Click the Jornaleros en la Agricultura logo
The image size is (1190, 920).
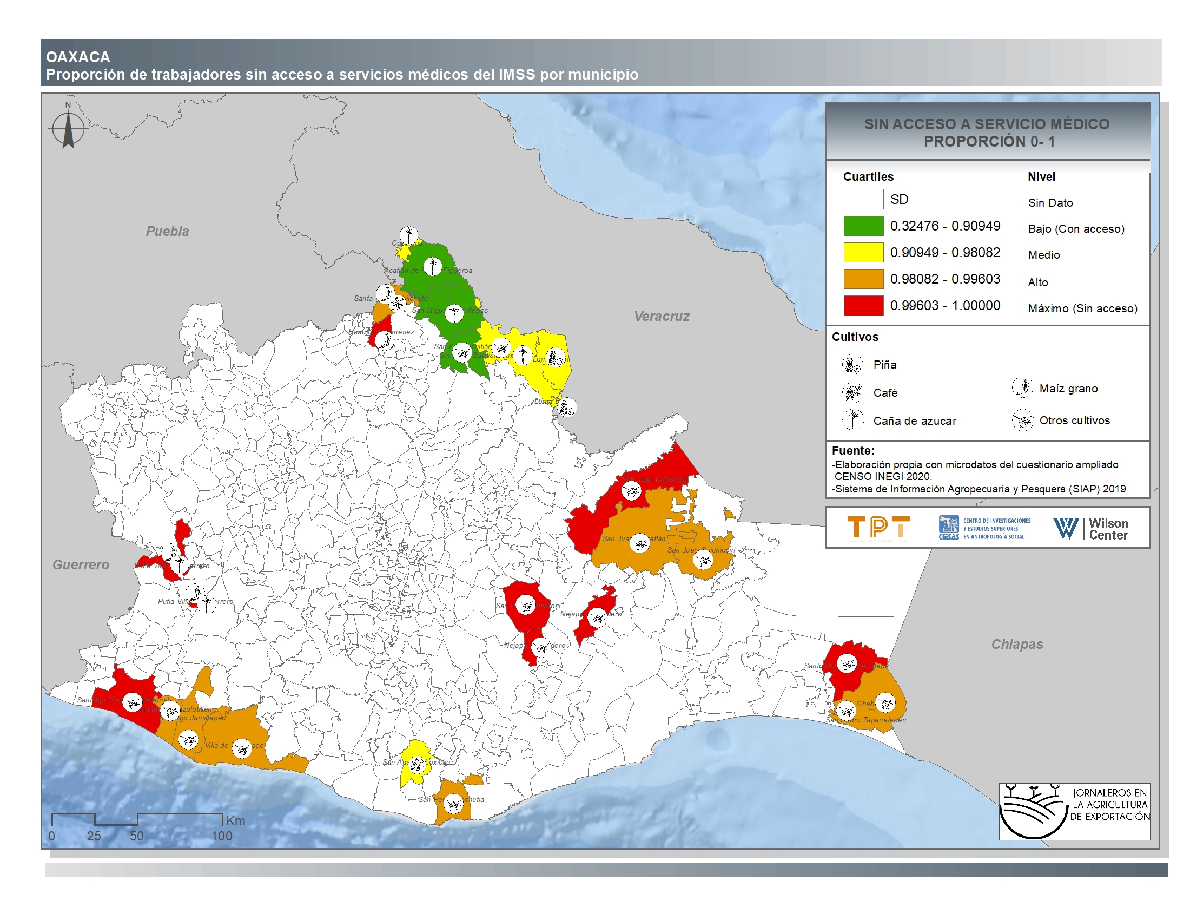point(1074,811)
